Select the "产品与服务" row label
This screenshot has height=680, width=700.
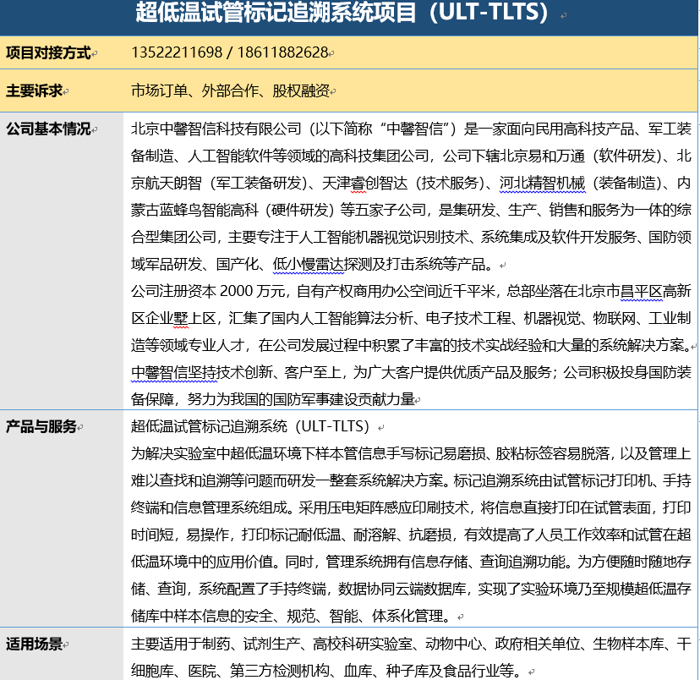coord(41,427)
